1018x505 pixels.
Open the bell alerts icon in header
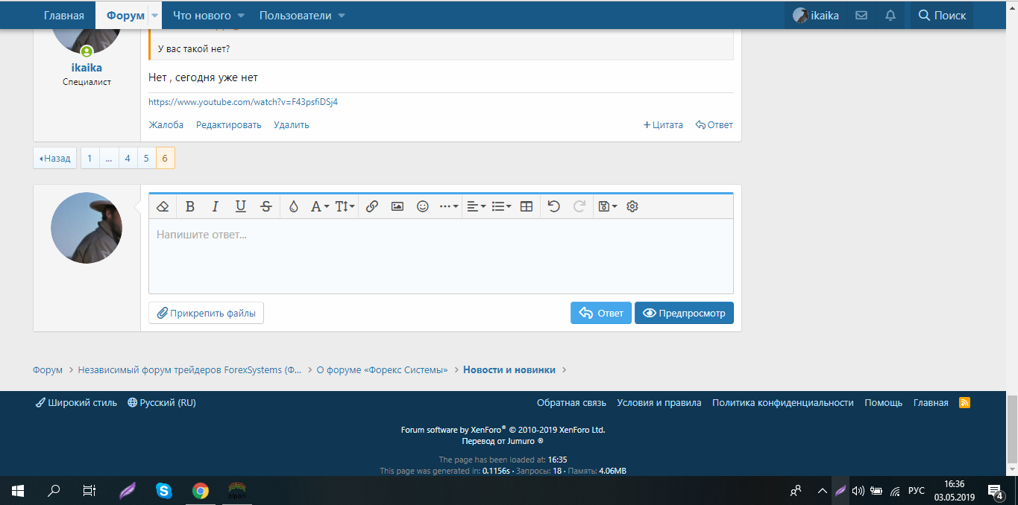[x=890, y=15]
